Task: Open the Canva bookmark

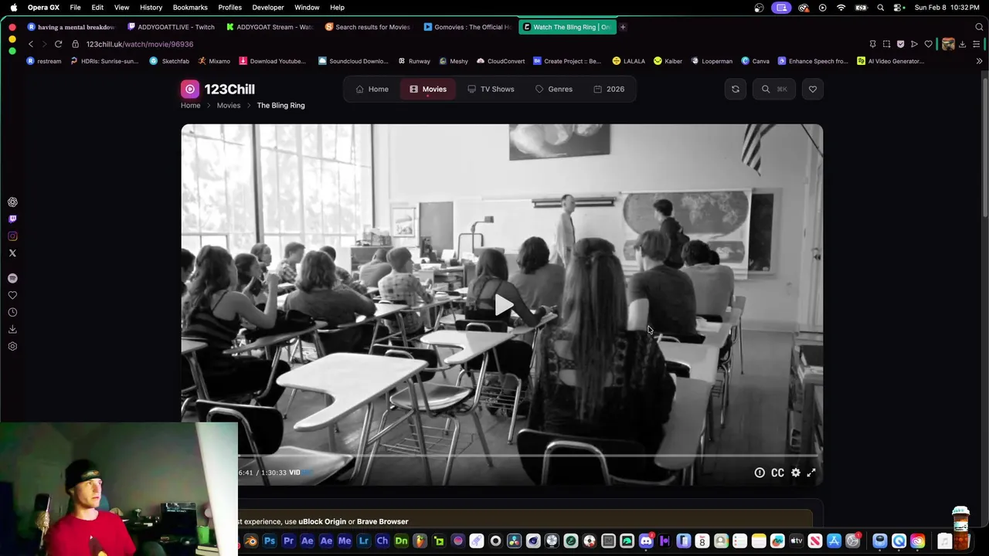Action: (x=755, y=61)
